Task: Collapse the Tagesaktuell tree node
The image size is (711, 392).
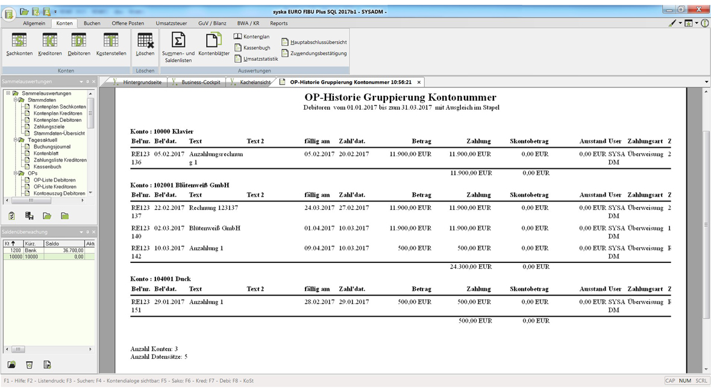Action: 15,140
